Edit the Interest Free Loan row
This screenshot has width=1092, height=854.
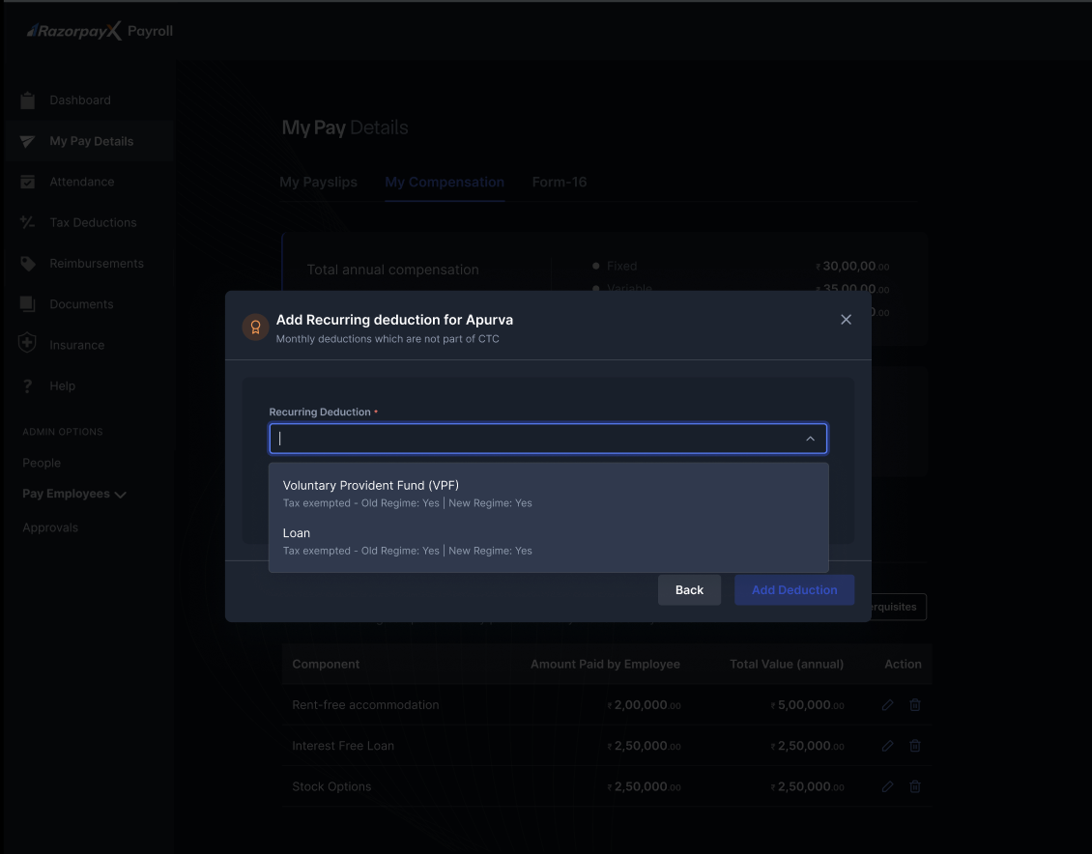click(x=887, y=746)
